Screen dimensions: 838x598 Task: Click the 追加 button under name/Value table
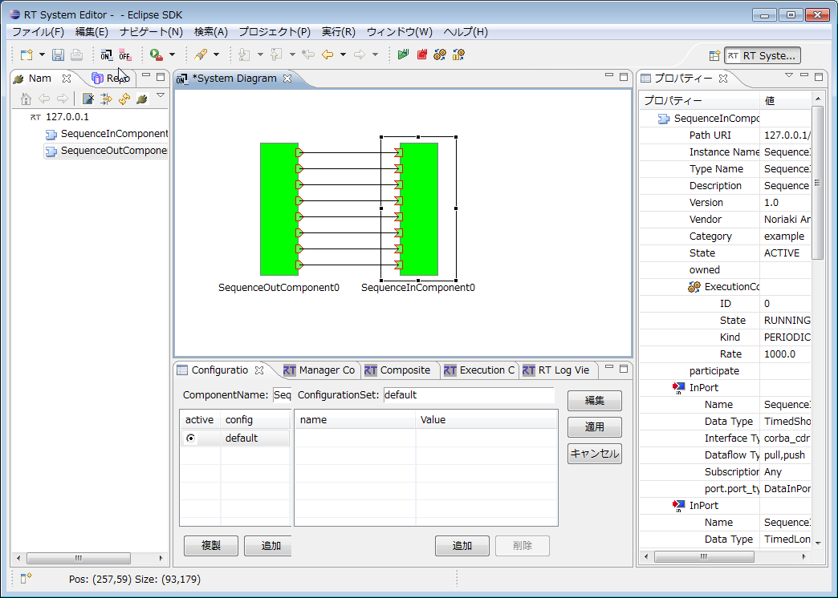462,546
